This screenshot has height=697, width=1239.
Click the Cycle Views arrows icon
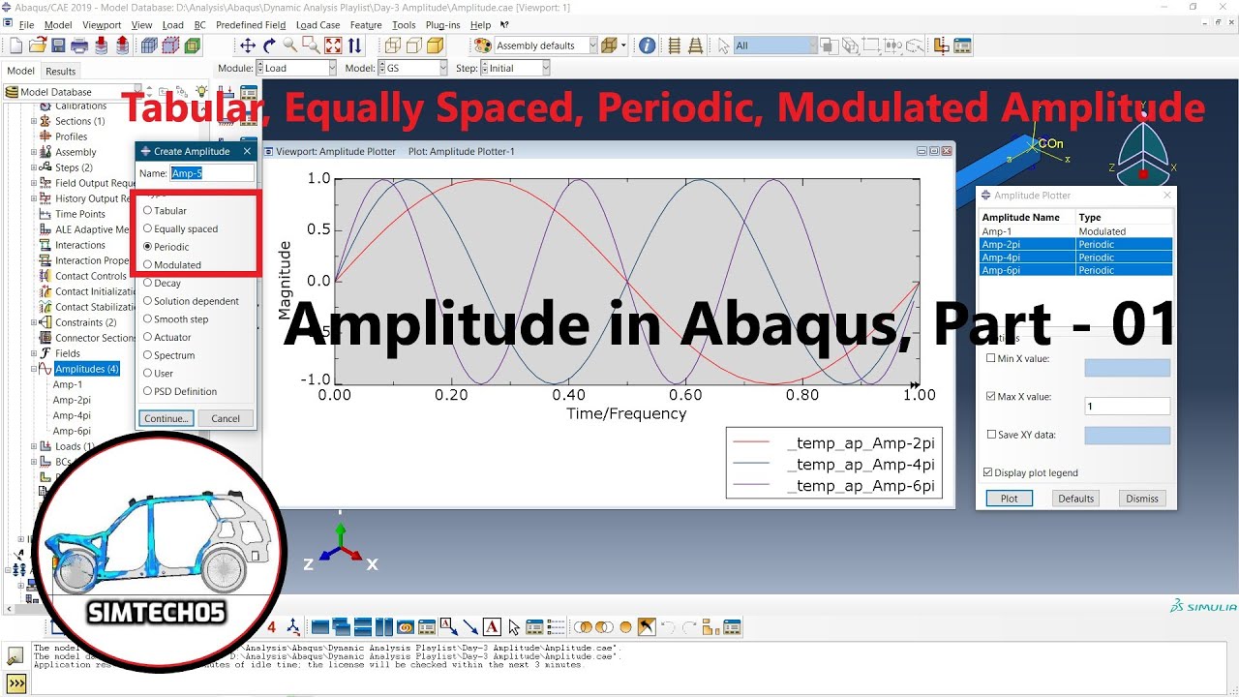pyautogui.click(x=354, y=45)
